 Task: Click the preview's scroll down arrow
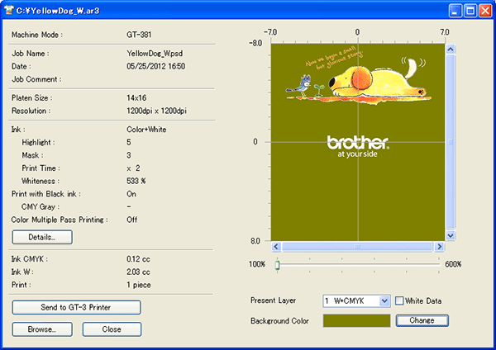451,235
